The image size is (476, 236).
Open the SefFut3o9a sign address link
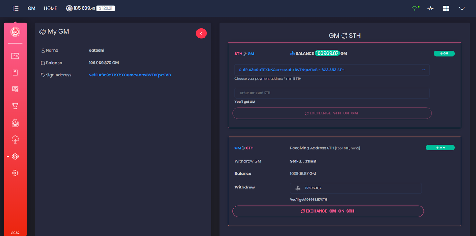[x=130, y=75]
